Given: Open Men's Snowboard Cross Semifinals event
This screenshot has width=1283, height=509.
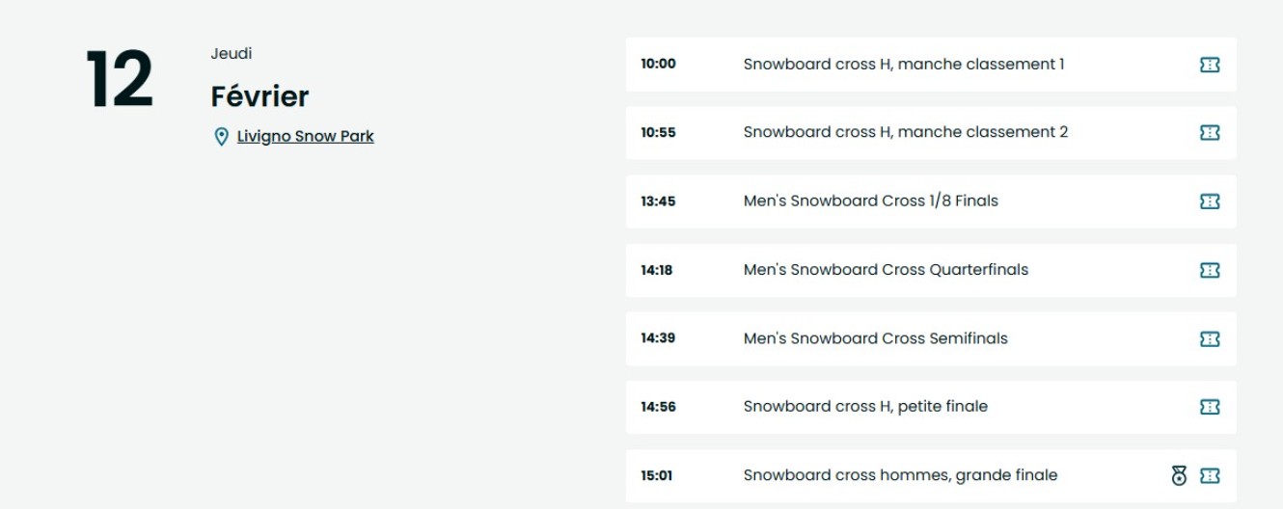Looking at the screenshot, I should (875, 338).
